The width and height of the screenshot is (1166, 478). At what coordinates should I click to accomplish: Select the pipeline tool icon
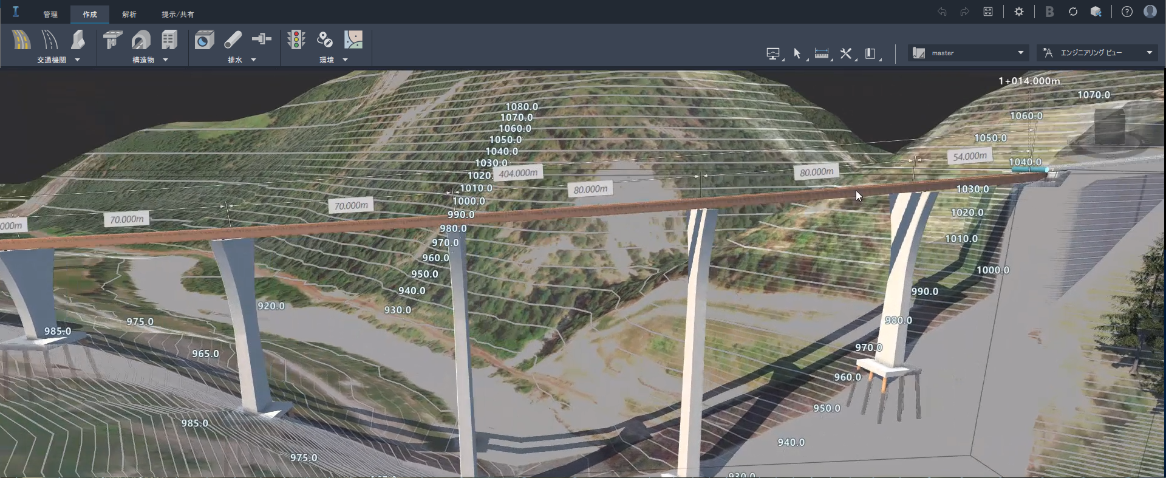click(233, 40)
